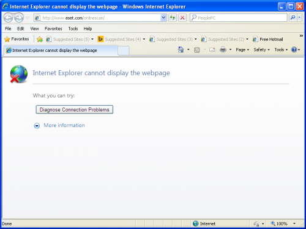Start search with the magnifying glass button

pos(293,18)
